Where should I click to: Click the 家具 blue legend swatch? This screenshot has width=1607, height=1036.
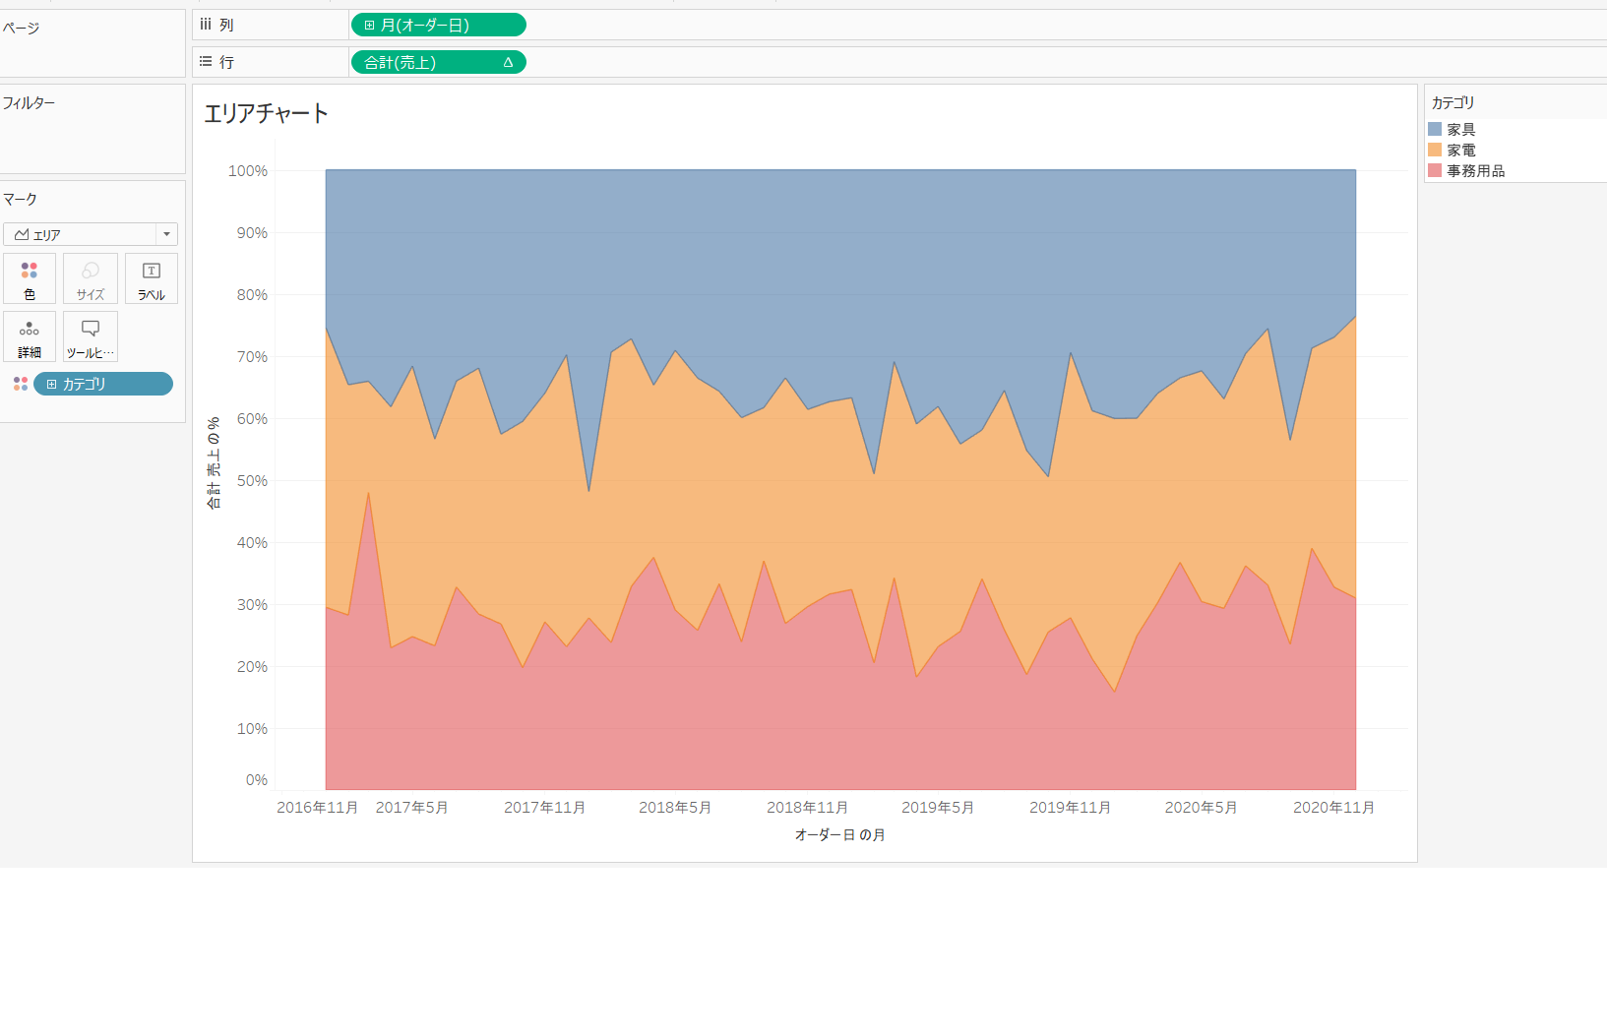pos(1435,129)
